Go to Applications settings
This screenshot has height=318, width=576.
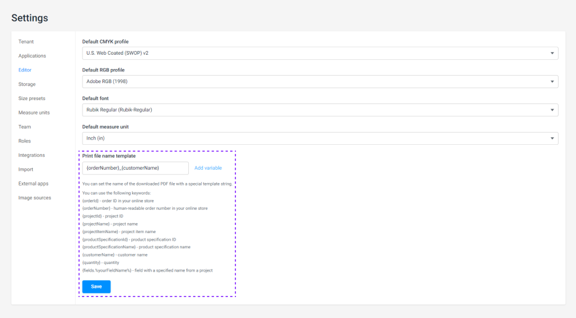pos(33,56)
